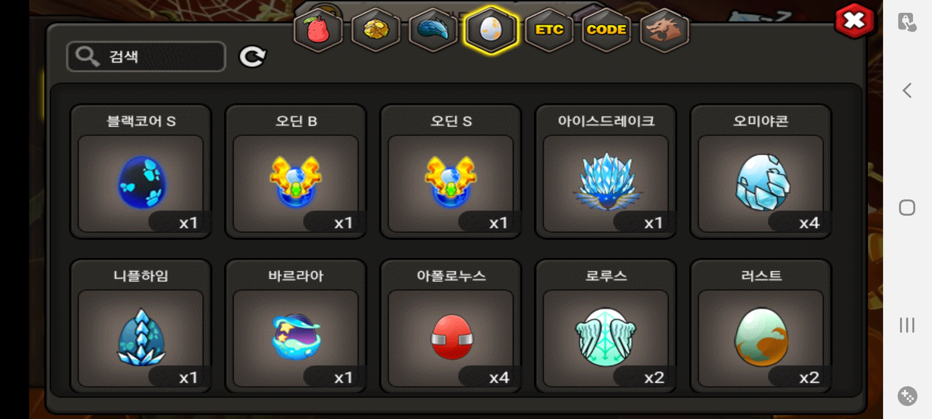Viewport: 932px width, 419px height.
Task: Select the 오미야콘 ice egg
Action: click(x=761, y=171)
